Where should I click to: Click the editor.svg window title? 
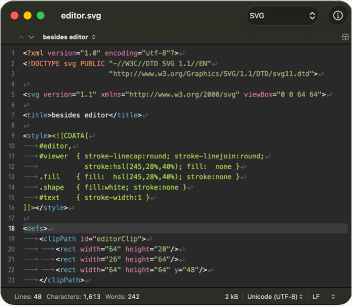pyautogui.click(x=81, y=16)
